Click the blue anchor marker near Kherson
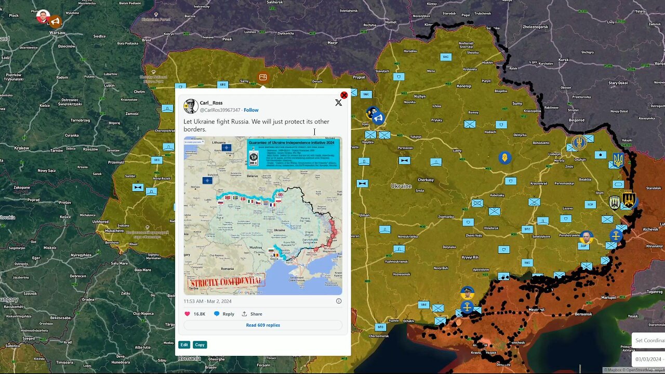 click(467, 308)
